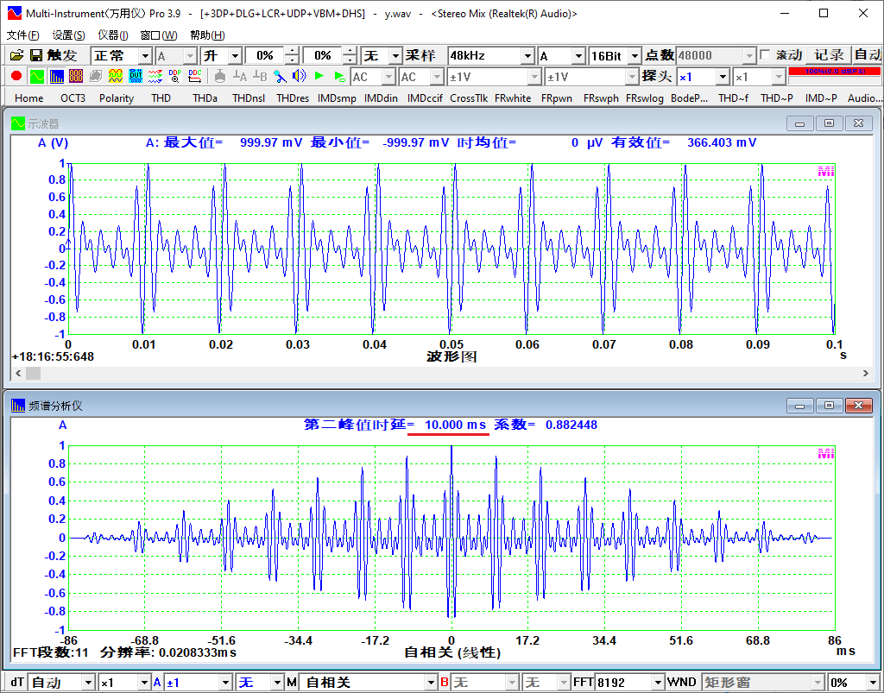This screenshot has height=693, width=884.
Task: Click the oscilloscope scrollbar right arrow
Action: pos(865,373)
